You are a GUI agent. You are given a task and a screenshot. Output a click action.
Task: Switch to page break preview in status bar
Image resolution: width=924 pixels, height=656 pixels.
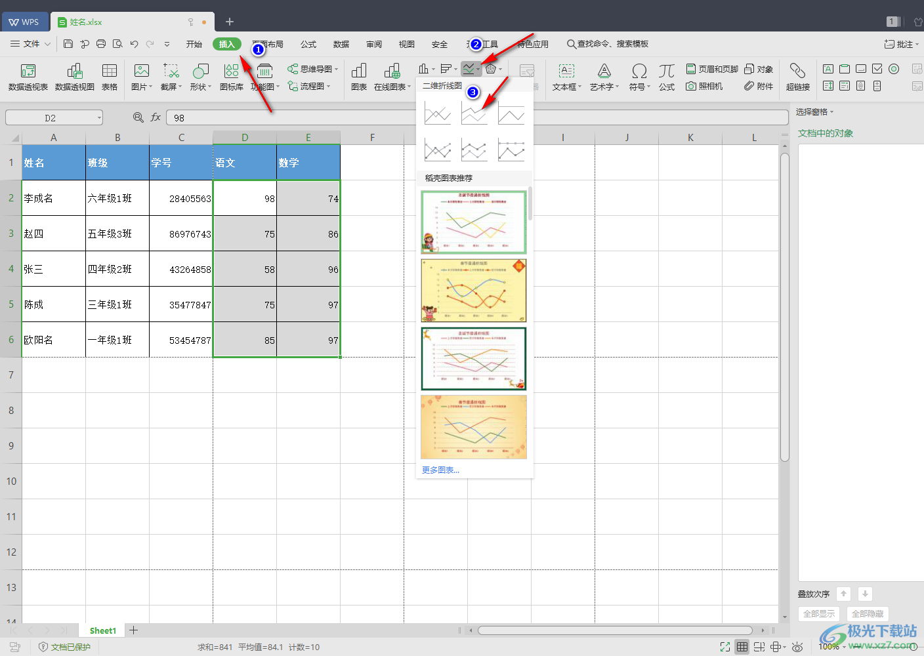759,647
